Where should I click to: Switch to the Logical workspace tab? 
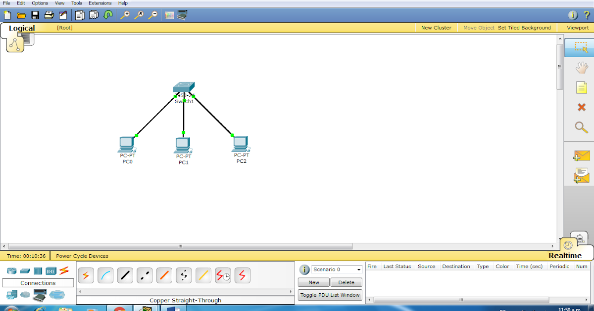point(21,28)
